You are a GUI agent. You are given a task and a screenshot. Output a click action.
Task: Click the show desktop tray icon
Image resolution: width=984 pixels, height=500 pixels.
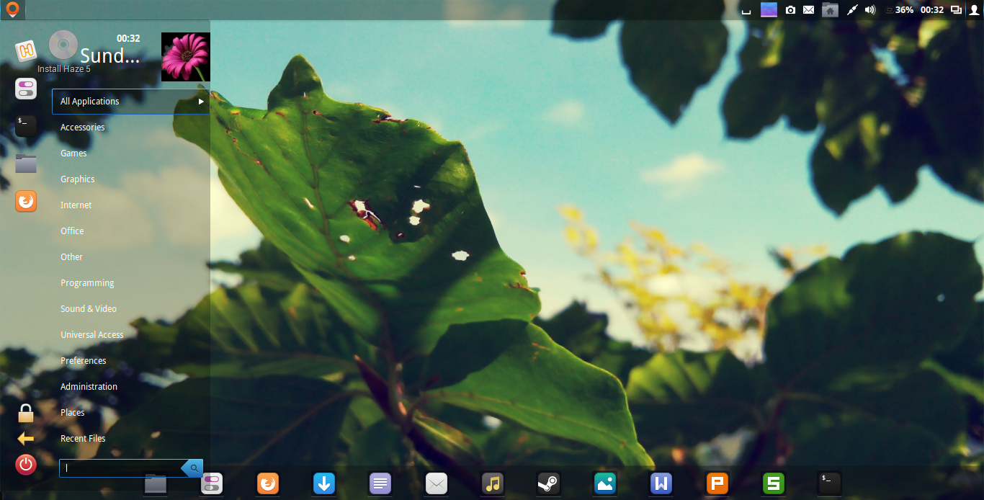pos(746,10)
